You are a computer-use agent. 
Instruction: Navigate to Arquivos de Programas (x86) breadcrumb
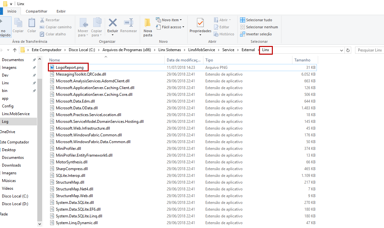tap(127, 50)
